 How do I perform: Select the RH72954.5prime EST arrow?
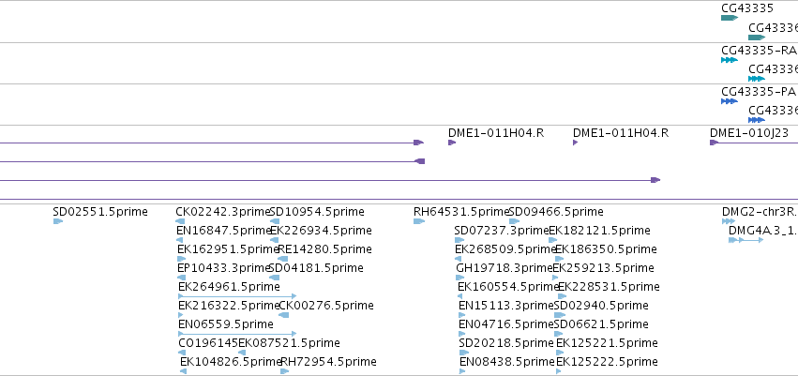click(285, 371)
